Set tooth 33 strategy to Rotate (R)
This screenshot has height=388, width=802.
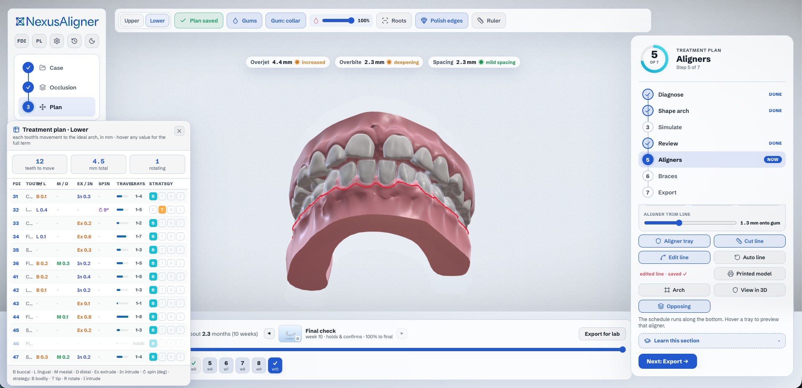coord(171,223)
